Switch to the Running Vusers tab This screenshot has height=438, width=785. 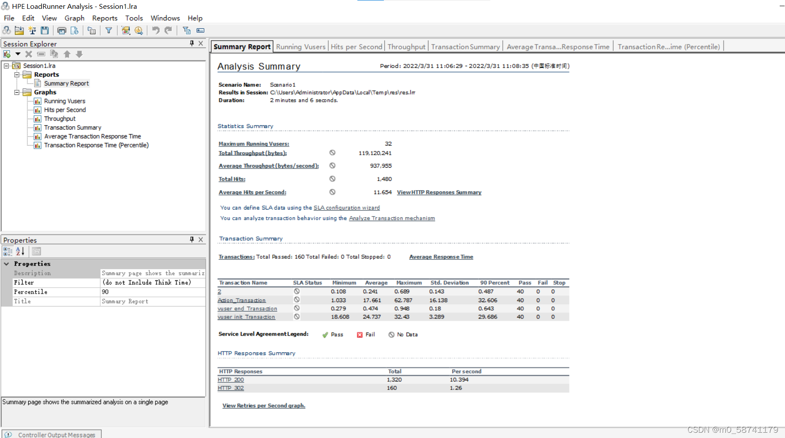click(x=301, y=47)
